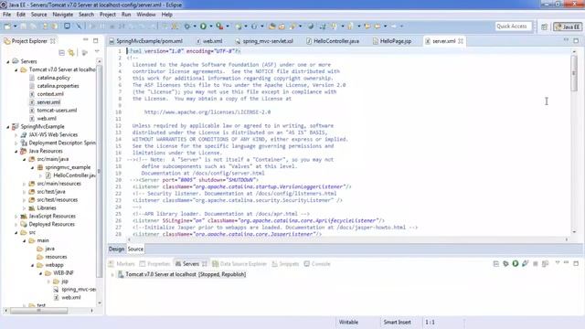Screen dimensions: 585x329
Task: Open the Data Source Explorer tab
Action: coord(239,264)
